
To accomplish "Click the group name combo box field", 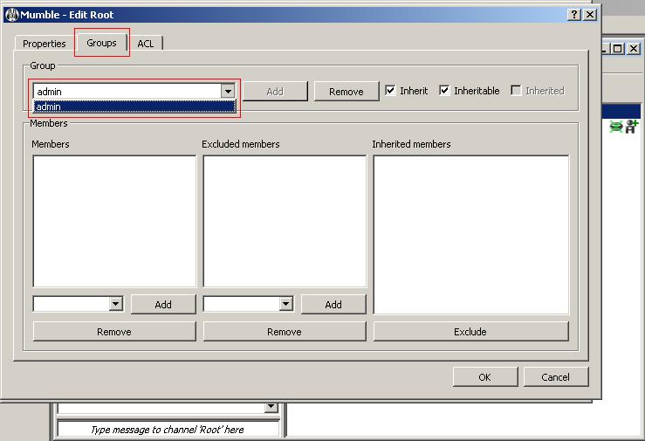I will point(127,91).
